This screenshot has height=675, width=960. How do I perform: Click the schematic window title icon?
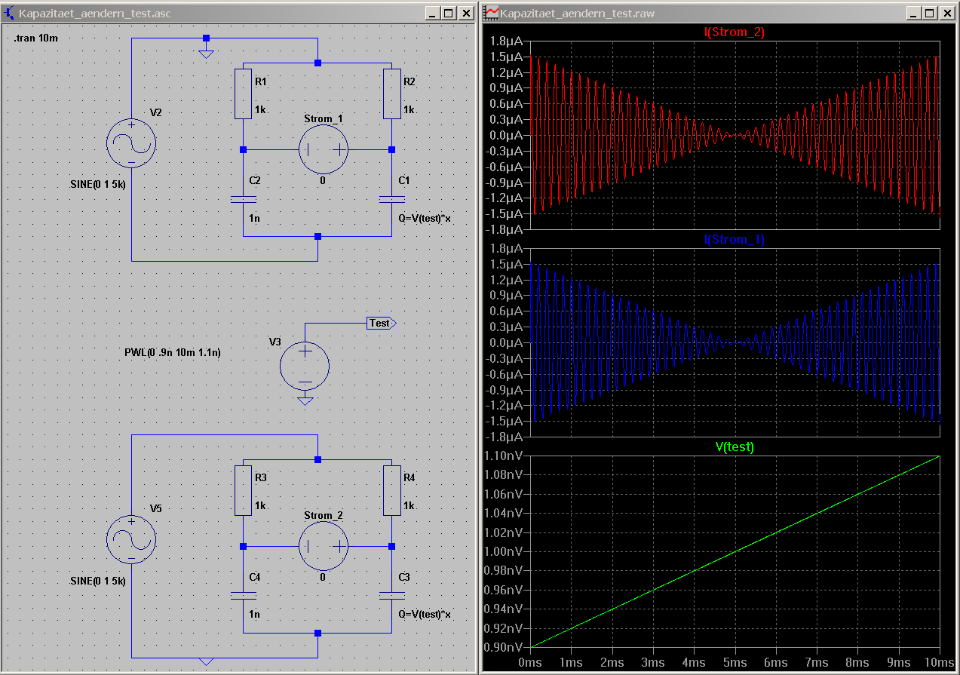(x=10, y=13)
